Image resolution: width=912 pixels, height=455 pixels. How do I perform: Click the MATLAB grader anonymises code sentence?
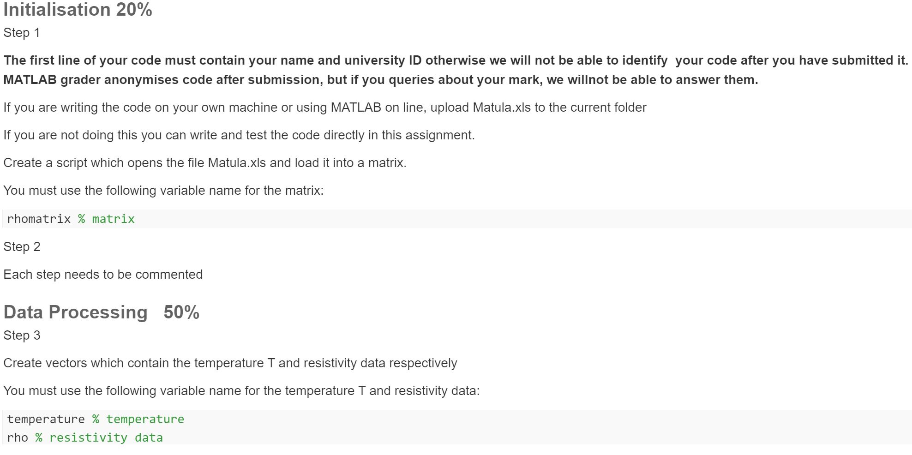pos(380,80)
